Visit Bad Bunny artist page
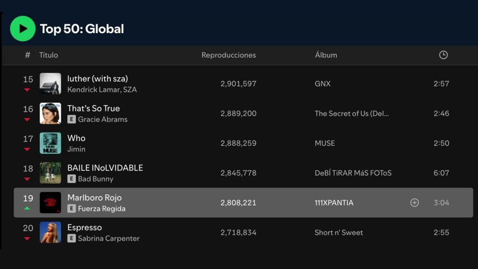478x269 pixels. 96,179
